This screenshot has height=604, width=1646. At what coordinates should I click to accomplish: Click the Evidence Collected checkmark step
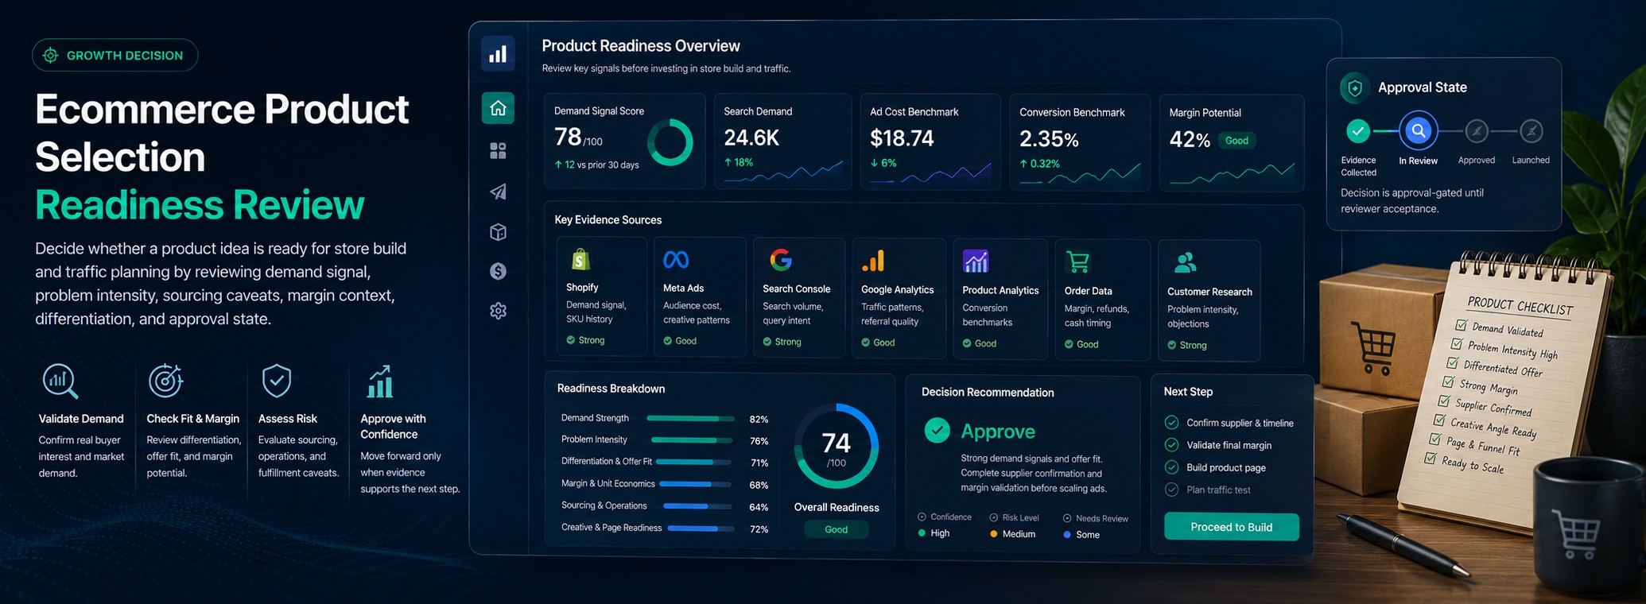coord(1358,131)
